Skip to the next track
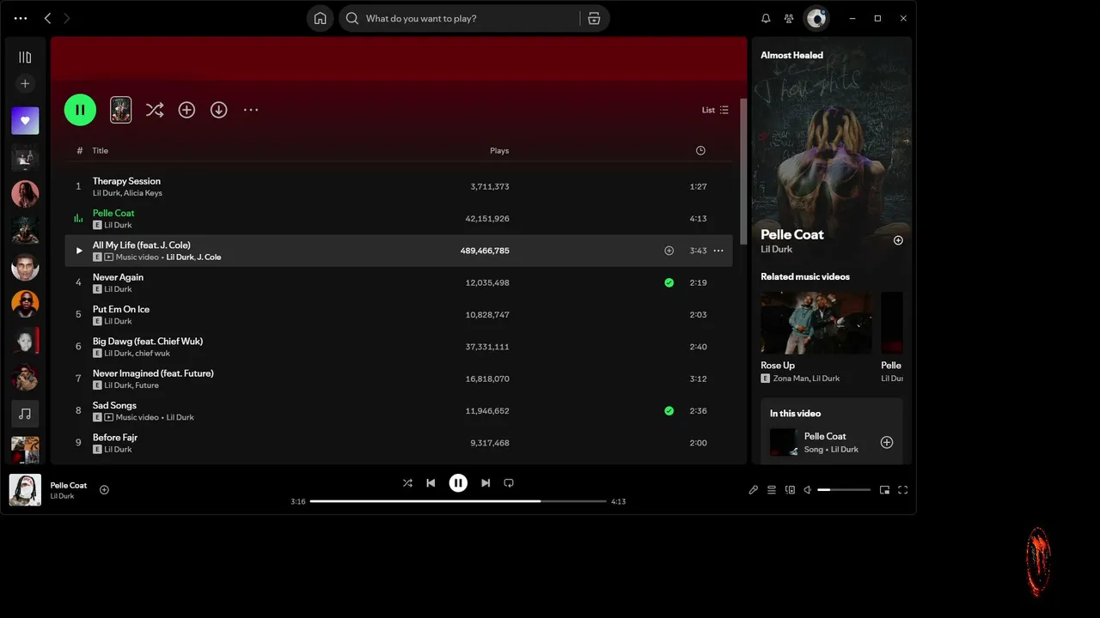The height and width of the screenshot is (618, 1100). click(486, 483)
